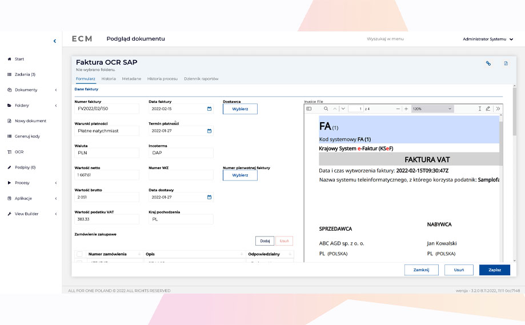The width and height of the screenshot is (525, 325).
Task: Open the Metadane tab
Action: click(x=131, y=78)
